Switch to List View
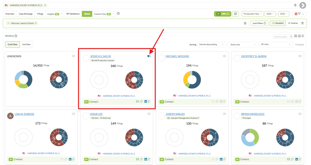Viewport: 311px width, 165px height. tap(26, 44)
